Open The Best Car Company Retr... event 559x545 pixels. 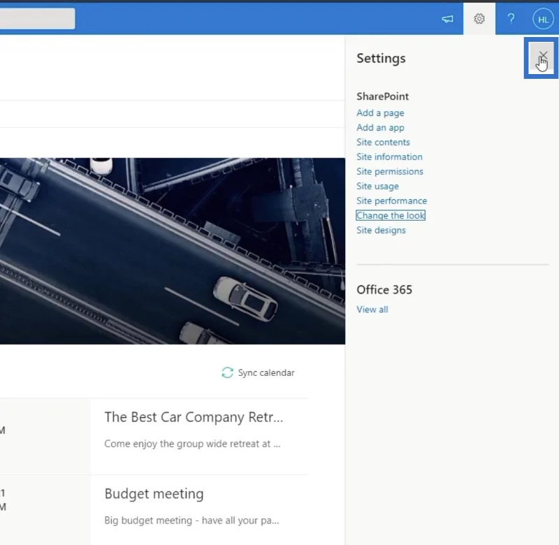point(194,417)
